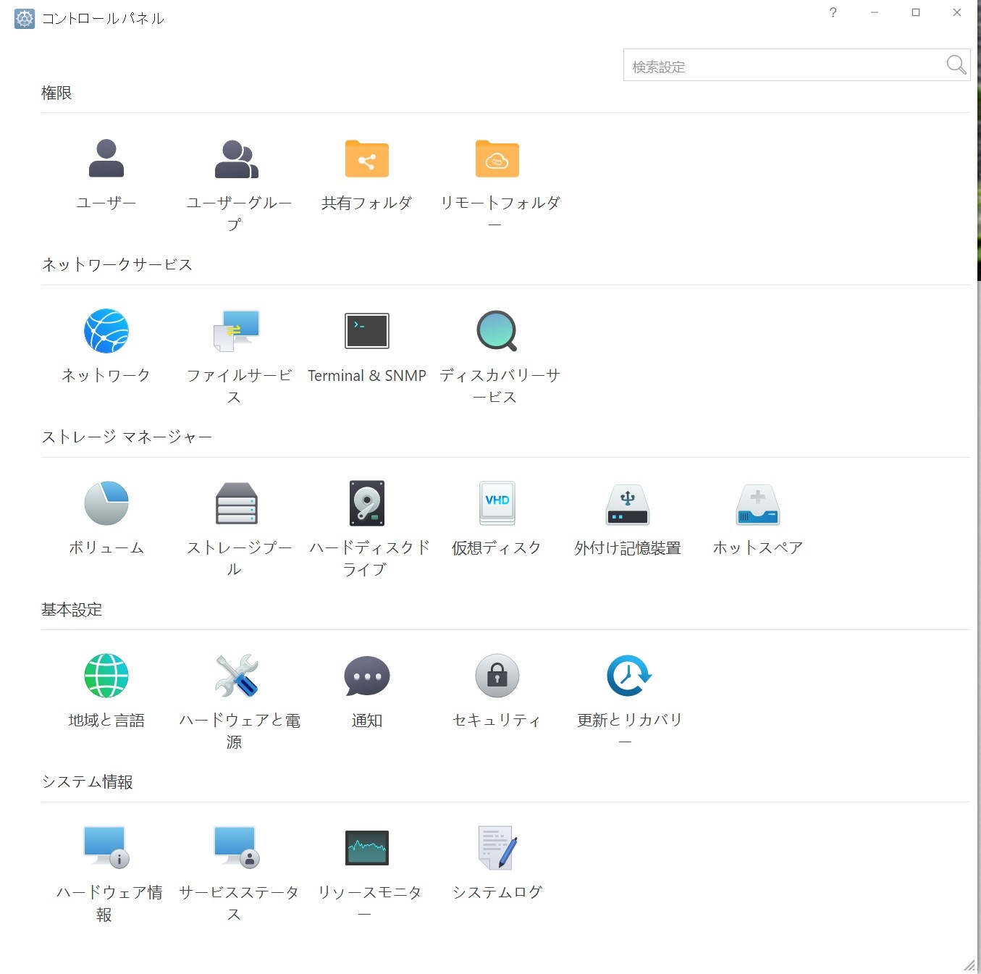Open the ネットワーク globe icon

point(106,331)
